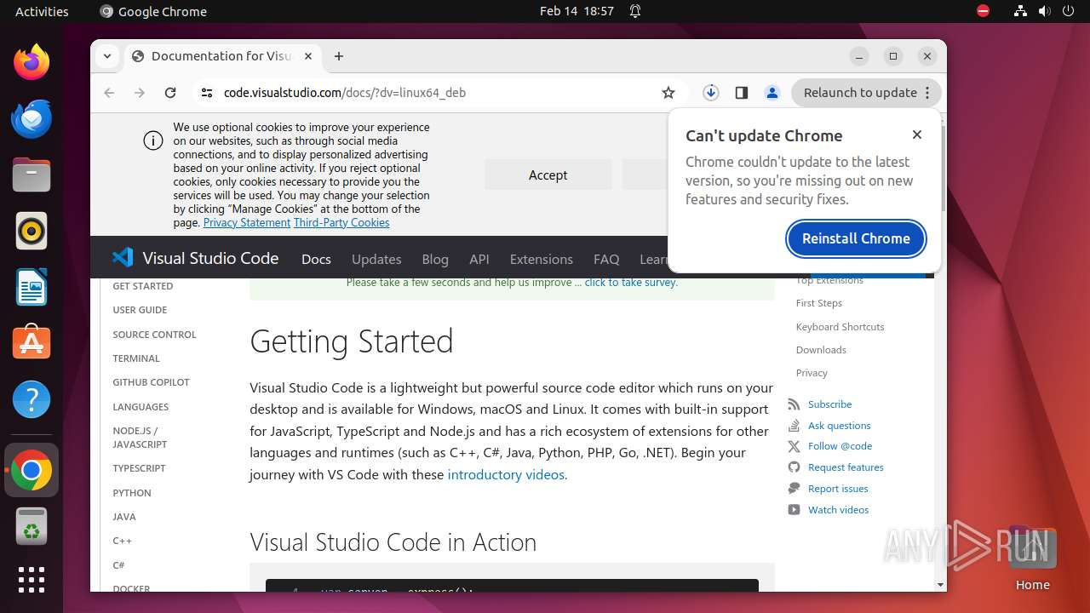Open the Chrome profile avatar icon
This screenshot has height=613, width=1090.
point(772,93)
